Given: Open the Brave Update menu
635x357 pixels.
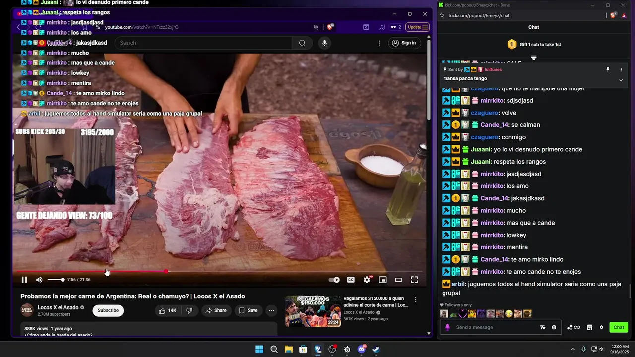Looking at the screenshot, I should point(417,27).
